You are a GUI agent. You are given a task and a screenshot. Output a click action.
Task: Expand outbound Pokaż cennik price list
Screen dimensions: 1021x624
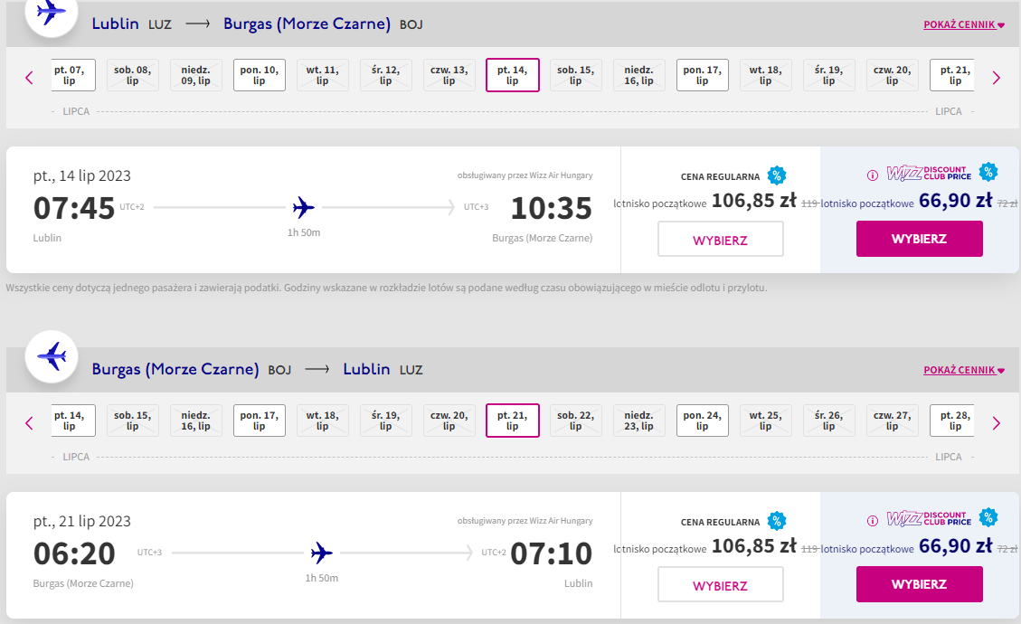[964, 24]
